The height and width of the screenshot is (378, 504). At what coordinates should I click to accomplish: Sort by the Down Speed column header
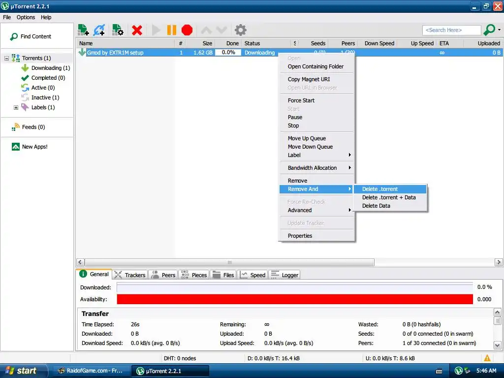tap(379, 43)
